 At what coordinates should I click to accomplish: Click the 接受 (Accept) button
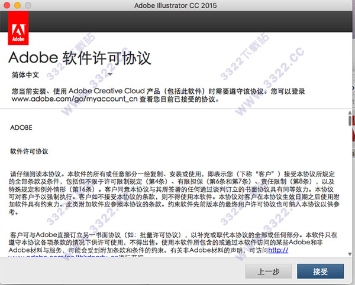(x=320, y=271)
